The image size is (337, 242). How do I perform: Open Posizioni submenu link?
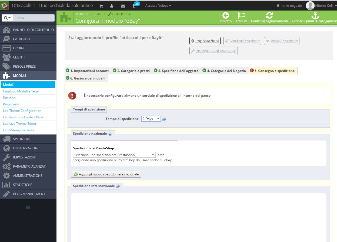[x=10, y=98]
